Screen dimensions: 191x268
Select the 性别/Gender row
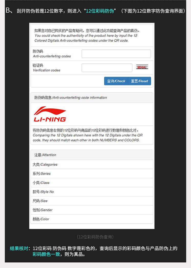click(92, 210)
